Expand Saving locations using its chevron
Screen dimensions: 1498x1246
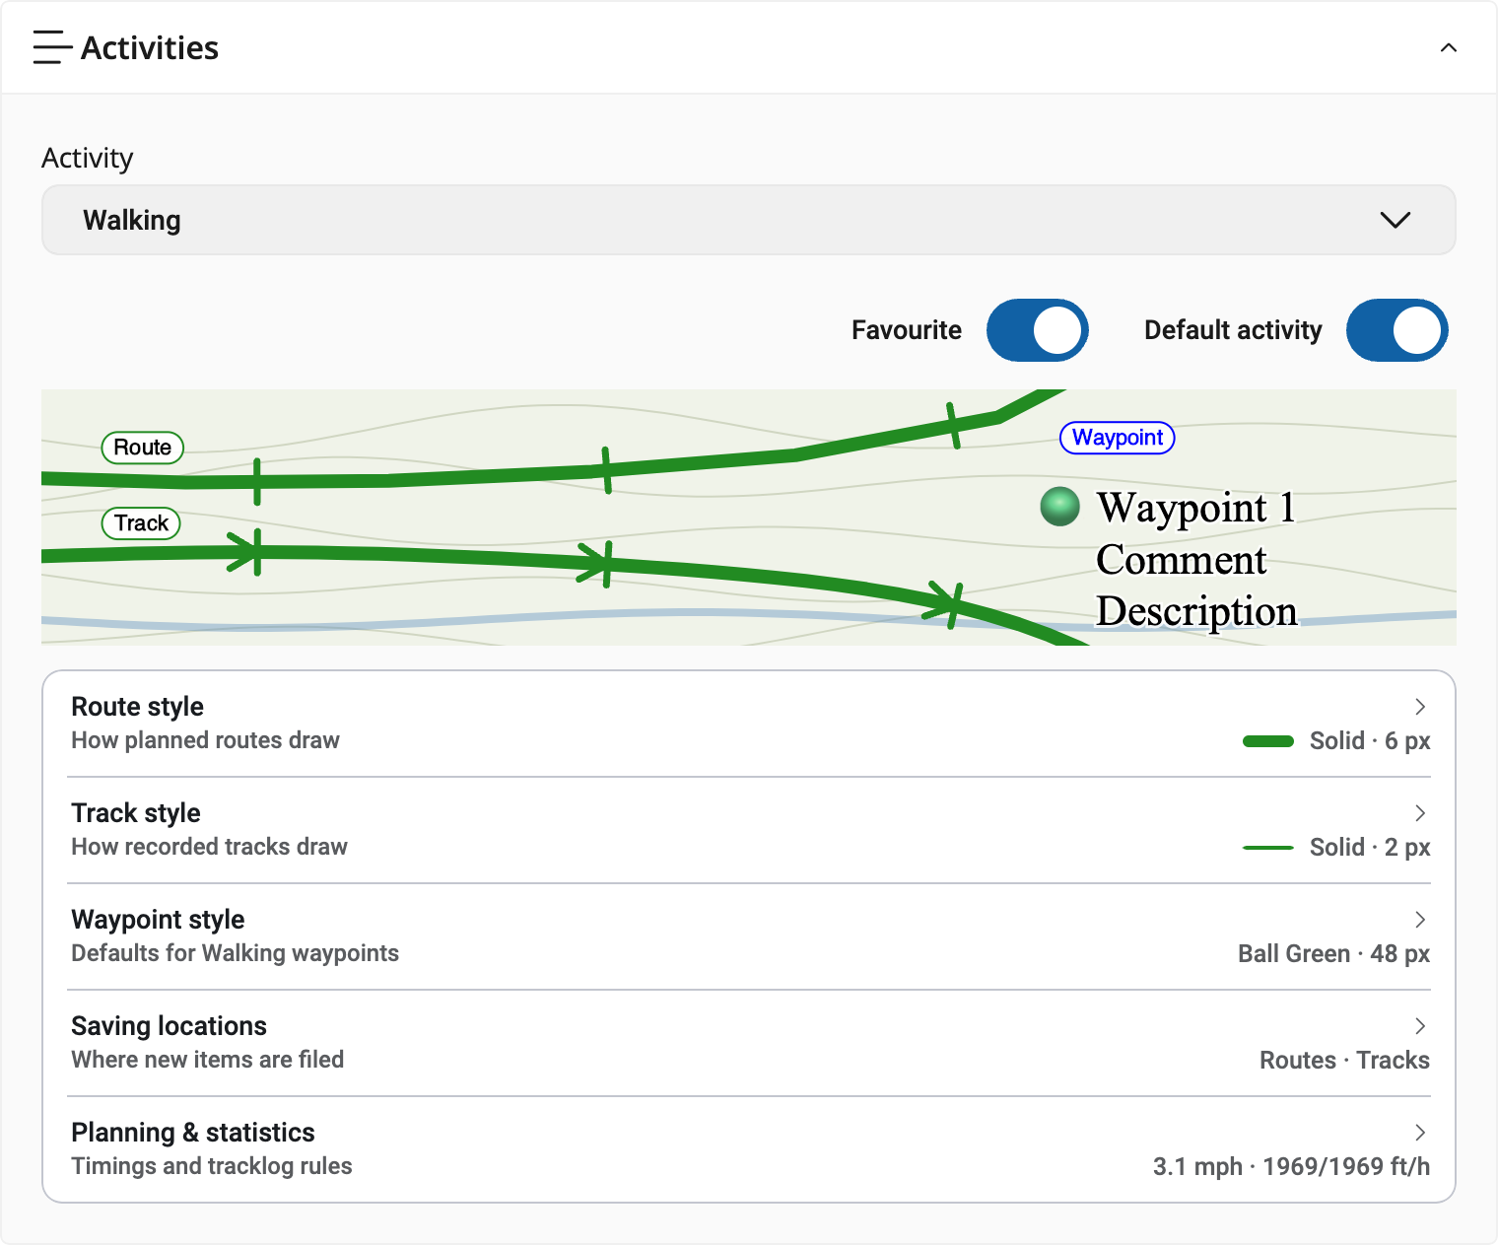click(1420, 1026)
